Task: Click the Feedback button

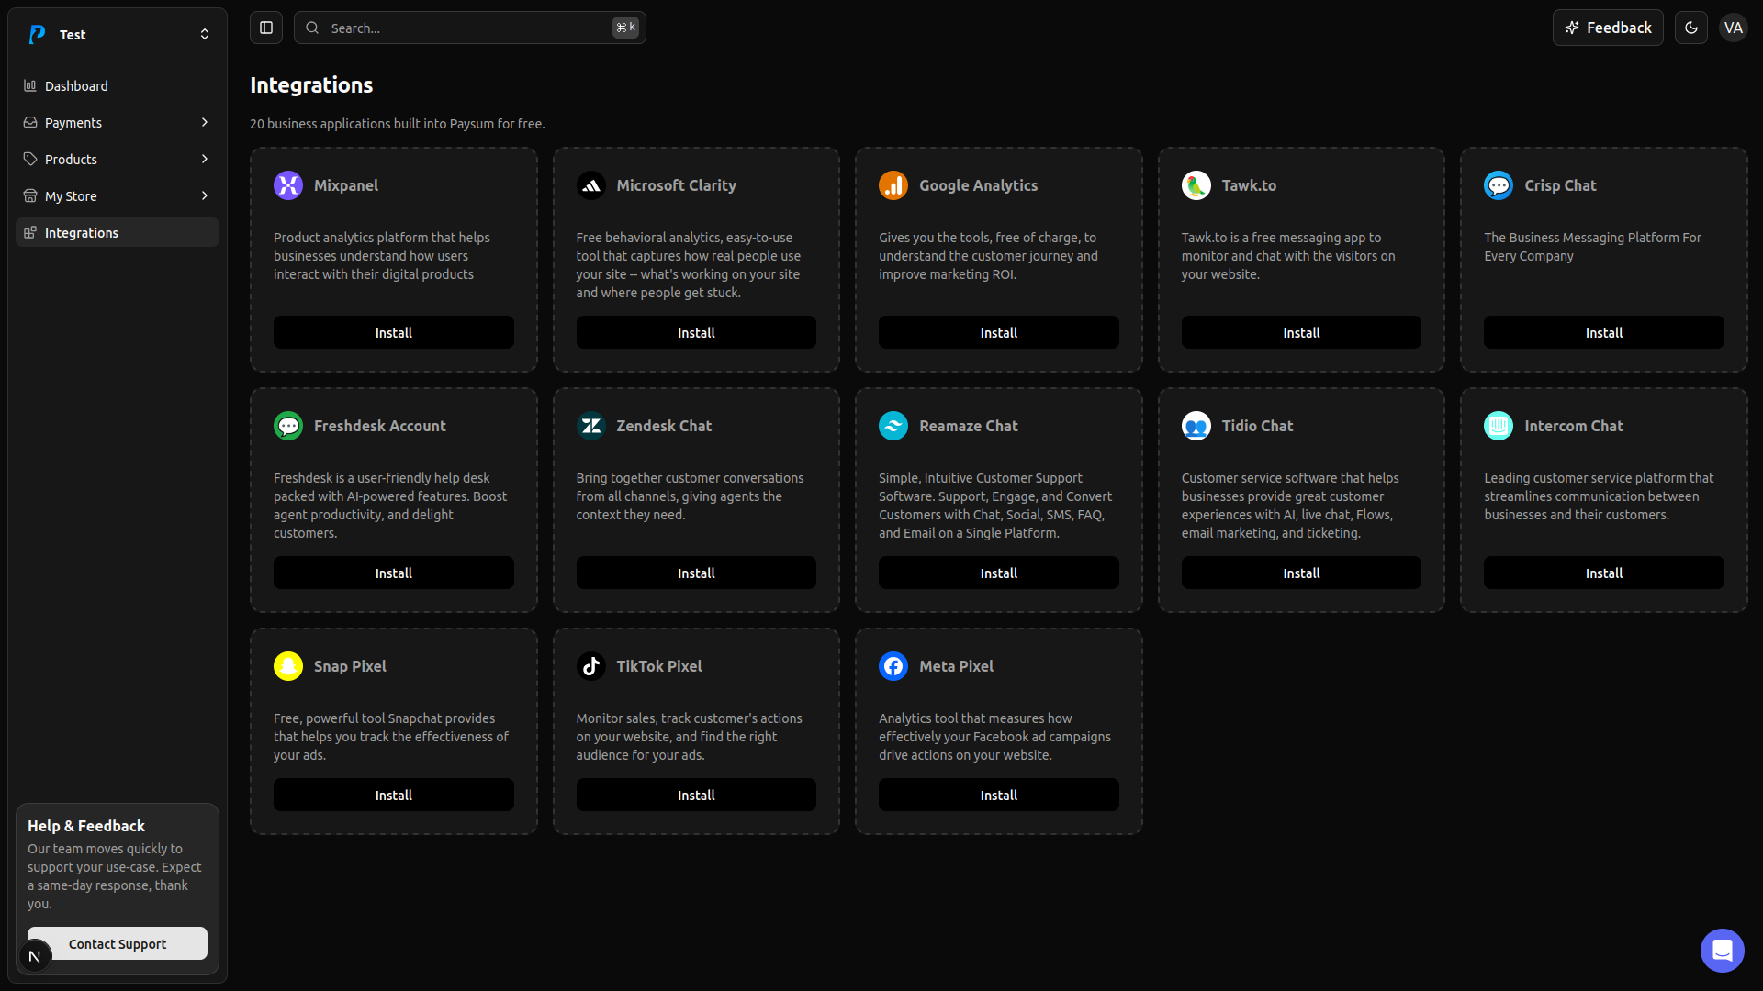Action: [1608, 28]
